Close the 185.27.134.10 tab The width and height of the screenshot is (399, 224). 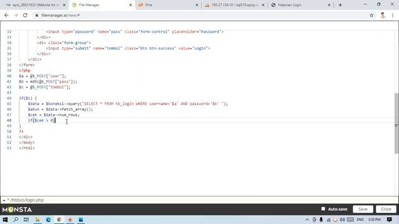pos(263,5)
